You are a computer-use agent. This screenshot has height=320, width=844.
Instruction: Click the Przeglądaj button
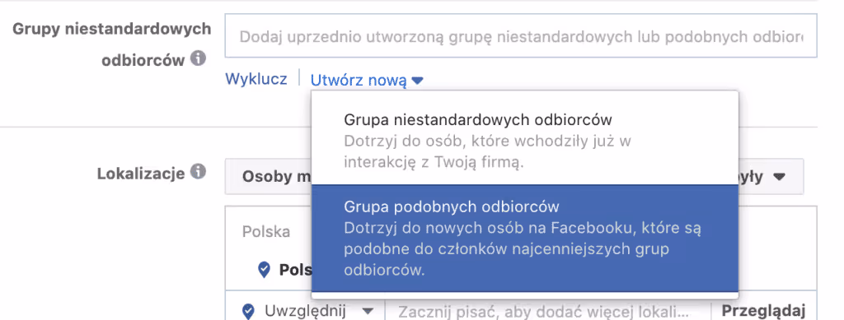pyautogui.click(x=763, y=311)
